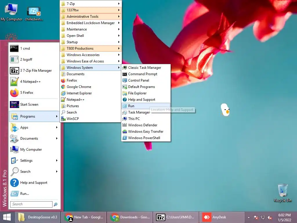
Task: Switch to DesktopGoose v0.3 taskbar window
Action: coord(37,217)
